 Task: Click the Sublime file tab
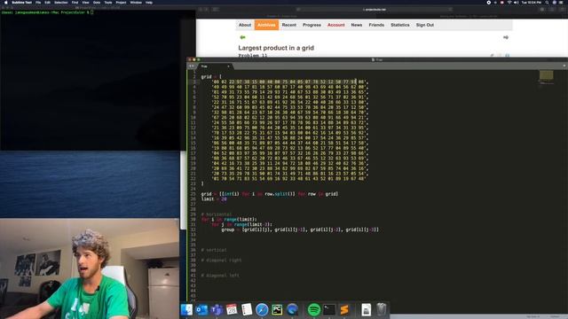pos(215,66)
